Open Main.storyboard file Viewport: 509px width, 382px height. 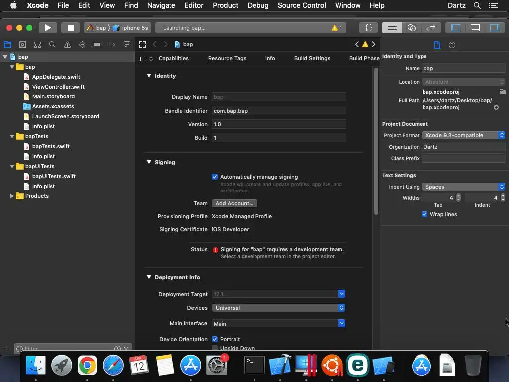[x=53, y=96]
